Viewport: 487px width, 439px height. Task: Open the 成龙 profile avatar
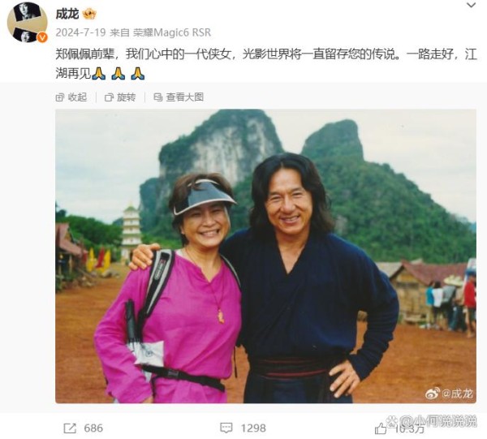[x=28, y=23]
